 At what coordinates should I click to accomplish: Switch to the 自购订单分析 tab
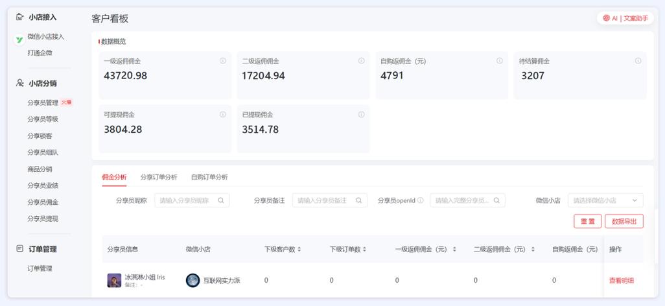coord(209,178)
